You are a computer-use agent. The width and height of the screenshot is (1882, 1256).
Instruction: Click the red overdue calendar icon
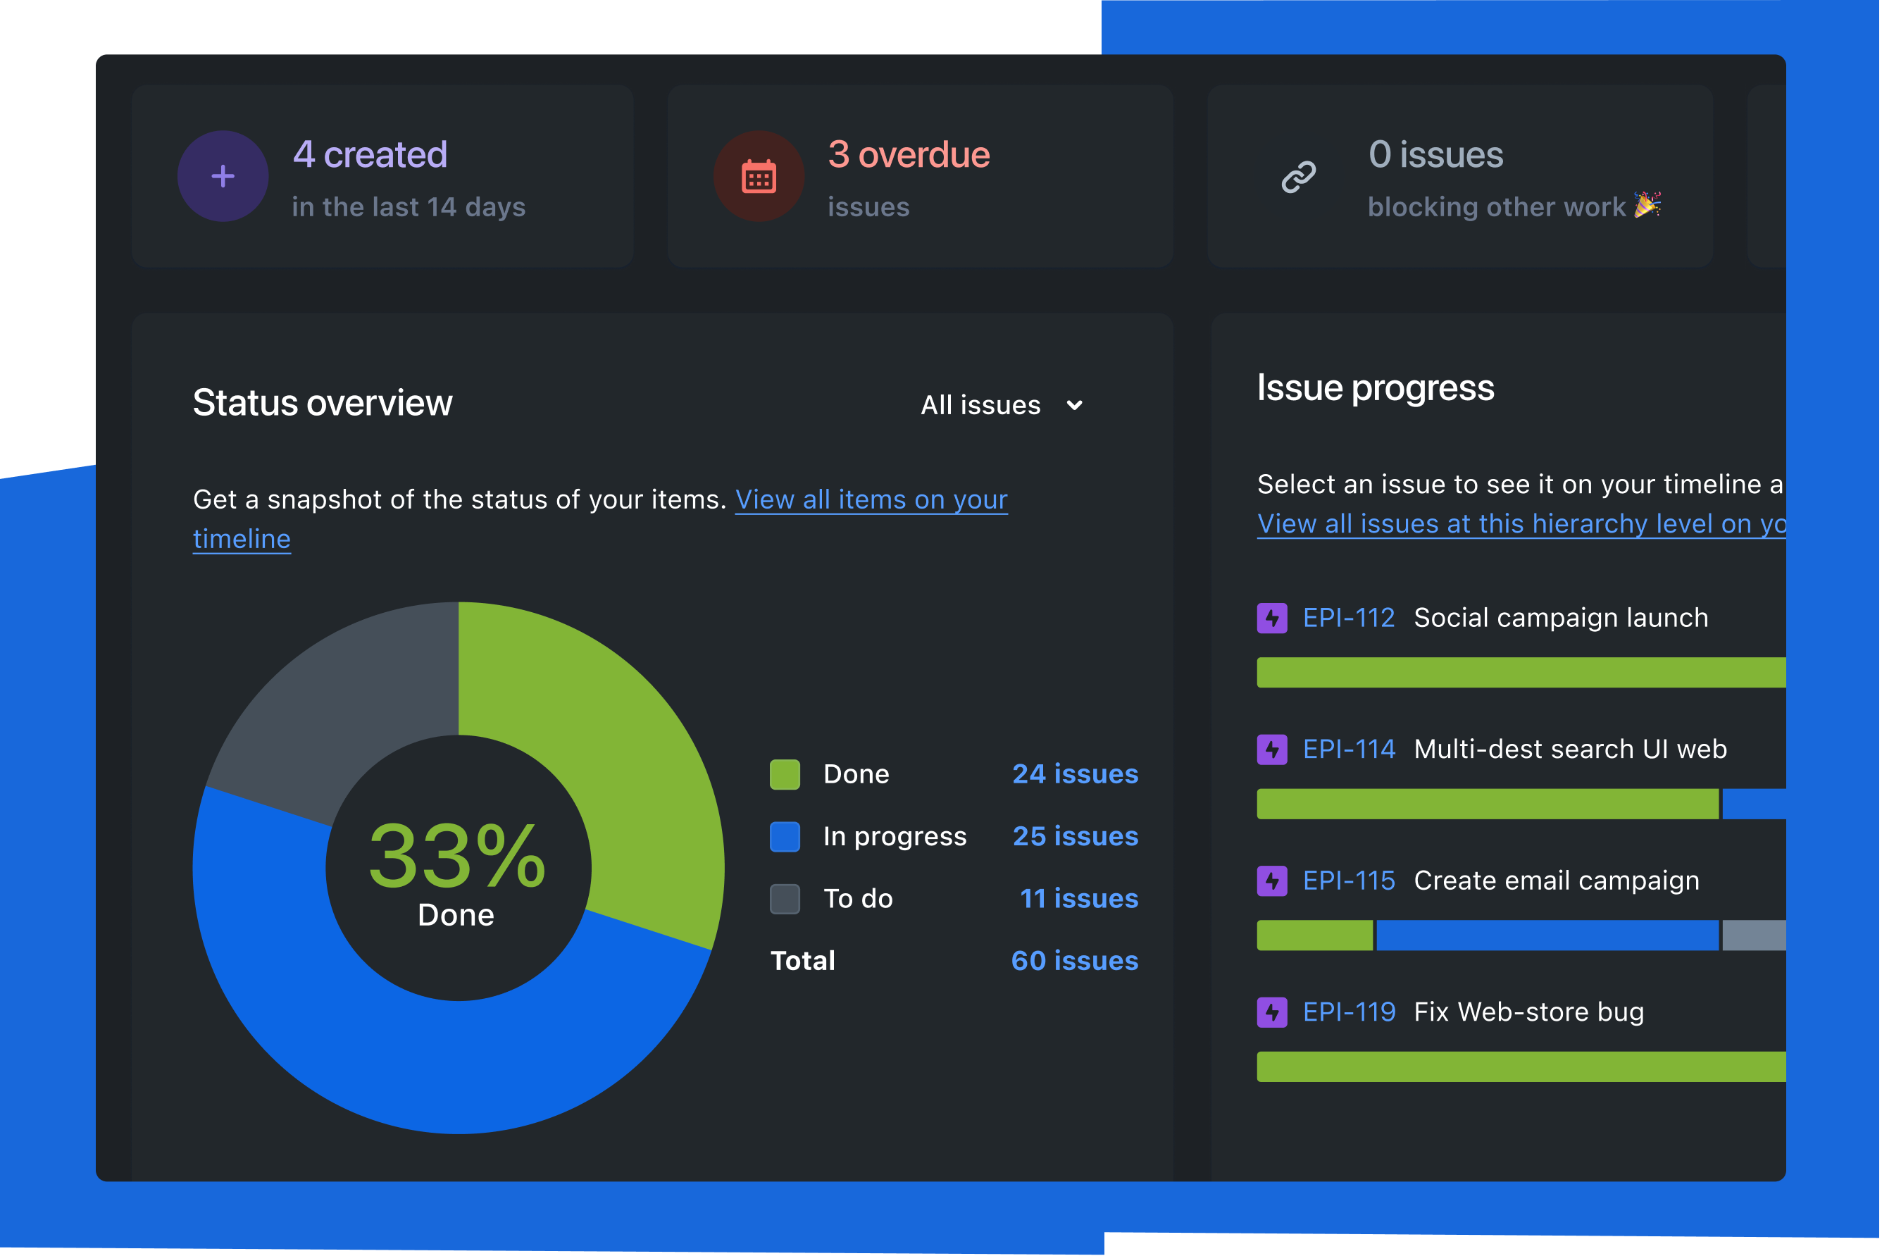(x=759, y=174)
